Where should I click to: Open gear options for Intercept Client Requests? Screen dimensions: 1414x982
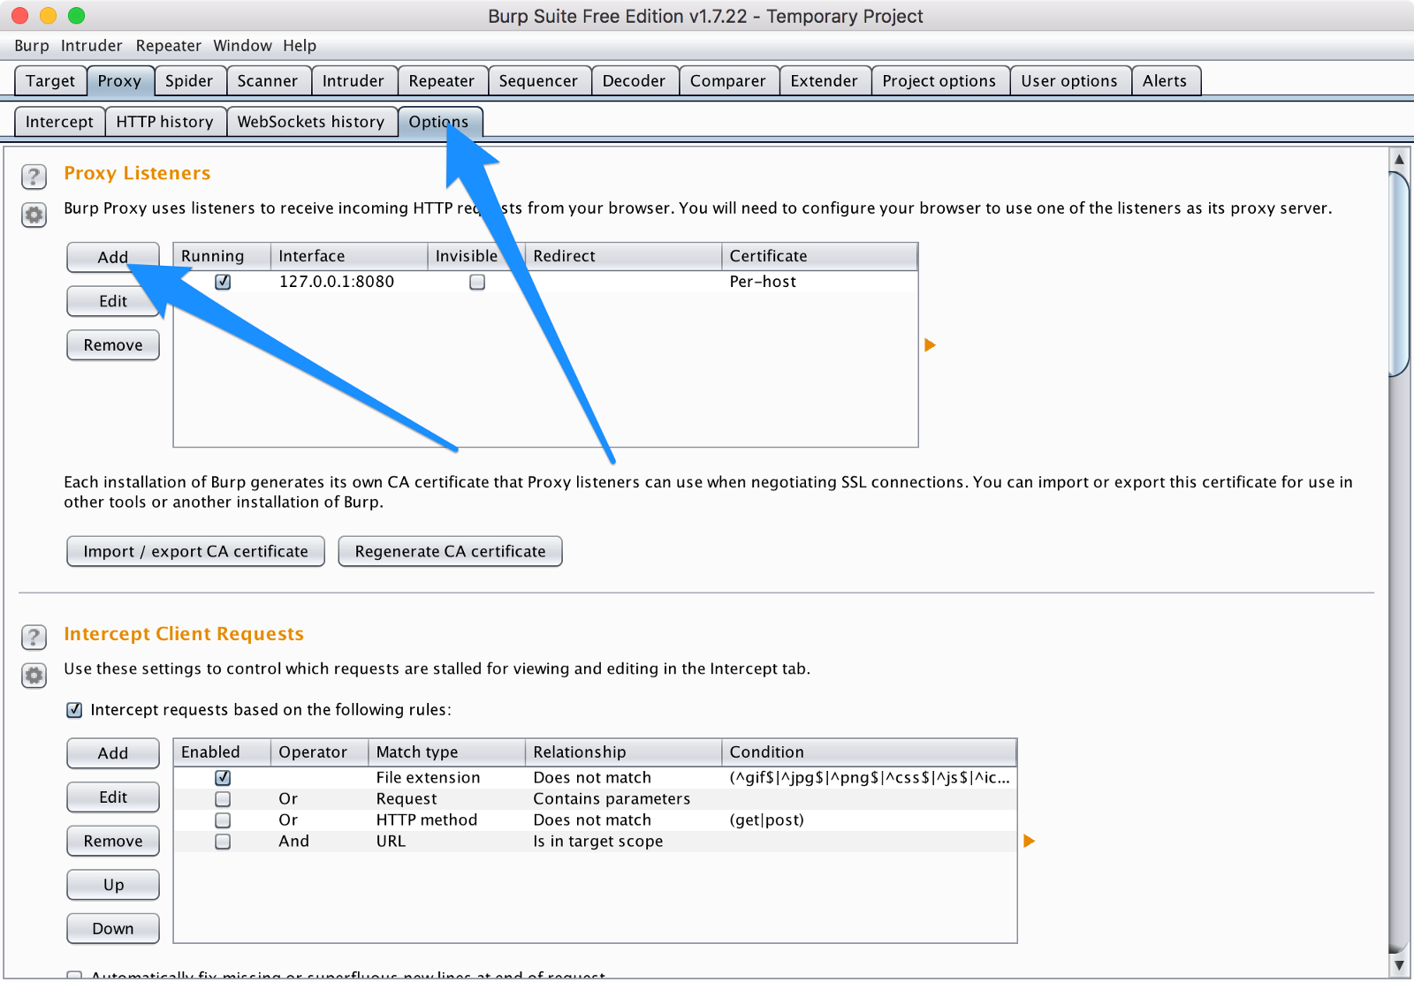(34, 676)
